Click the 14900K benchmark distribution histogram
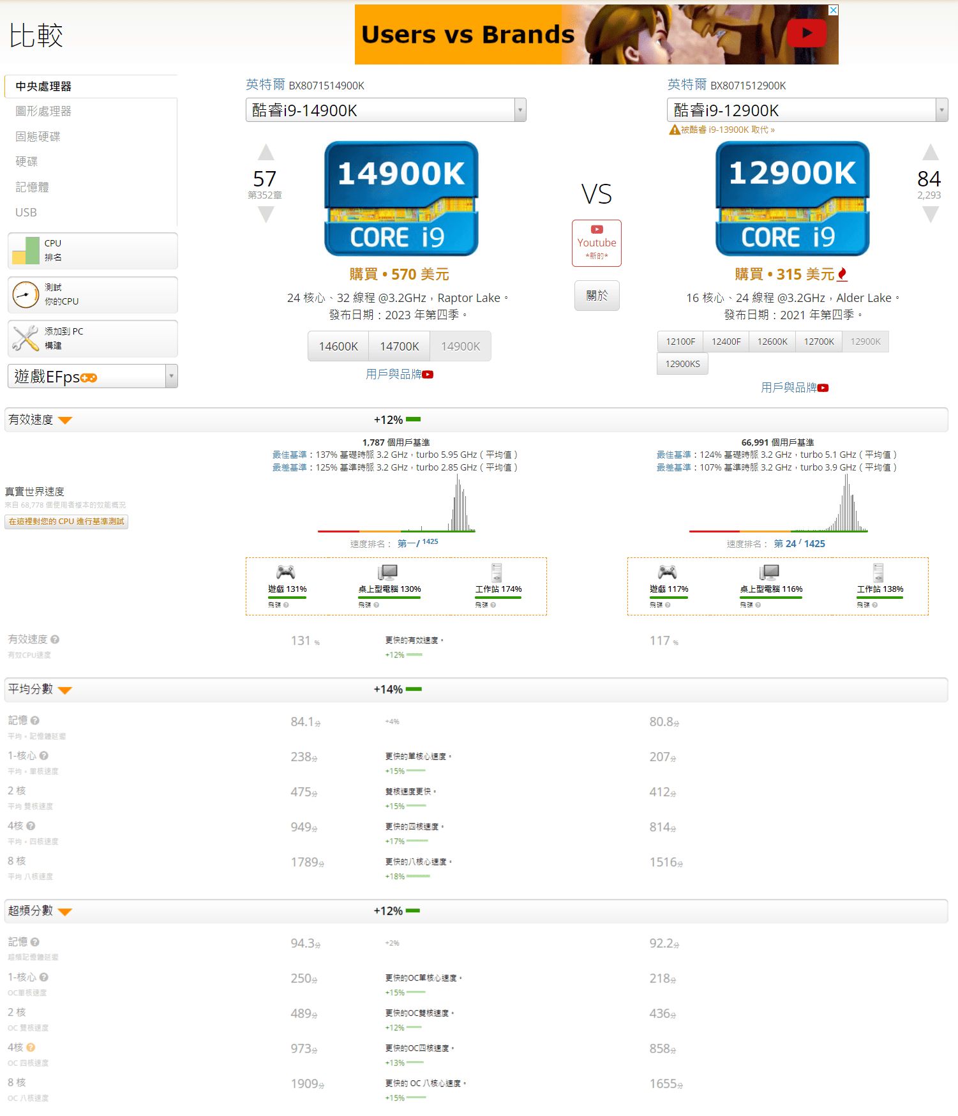958x1116 pixels. (x=396, y=503)
